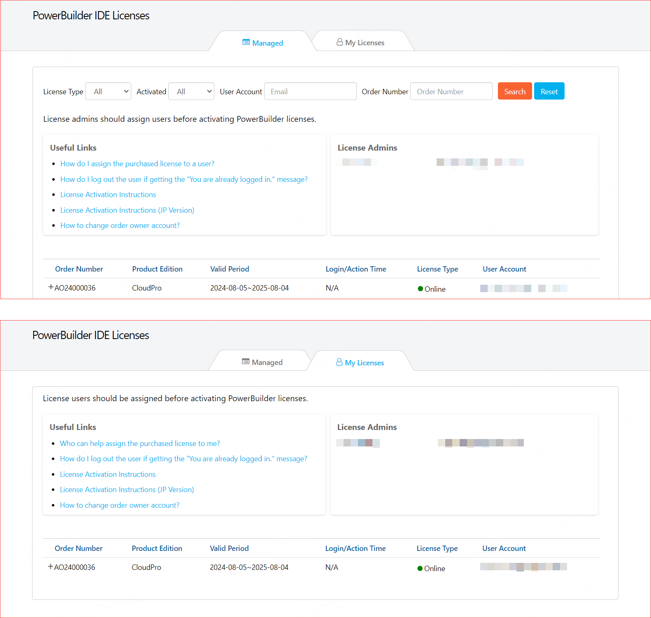
Task: Expand order AO24000036 plus icon in top table
Action: tap(51, 287)
